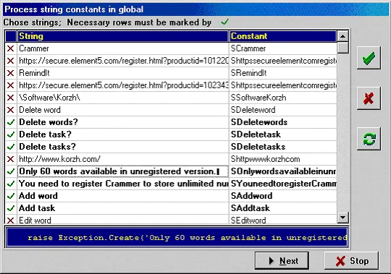The height and width of the screenshot is (274, 391).
Task: Toggle the mark beside http://www.korzh.com/
Action: (x=11, y=159)
